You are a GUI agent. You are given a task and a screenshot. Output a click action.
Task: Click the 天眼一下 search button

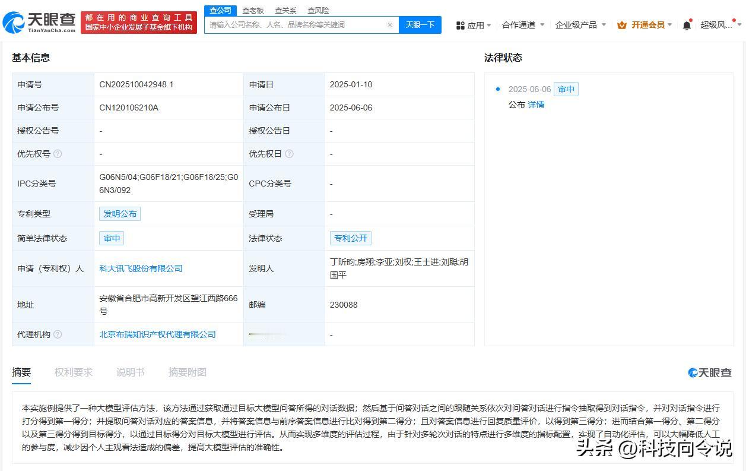tap(420, 25)
